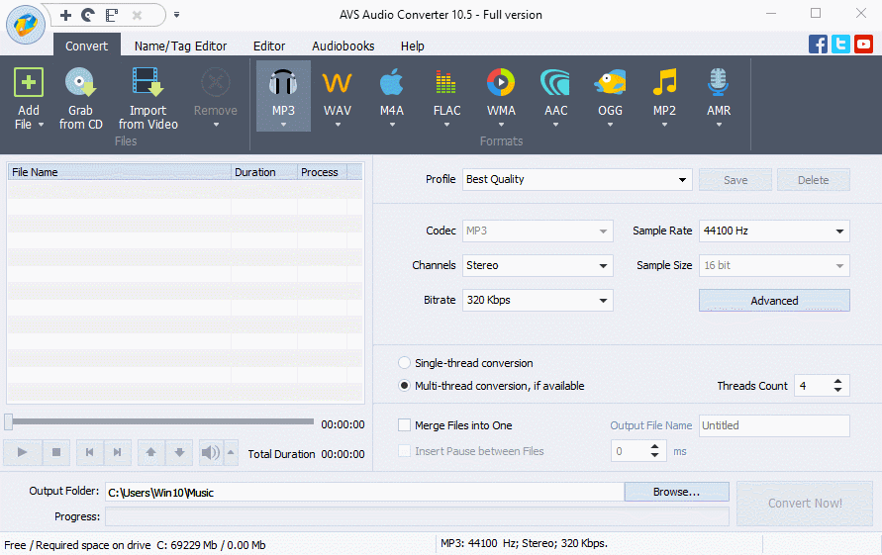Select the WAV format icon
Image resolution: width=882 pixels, height=555 pixels.
337,83
